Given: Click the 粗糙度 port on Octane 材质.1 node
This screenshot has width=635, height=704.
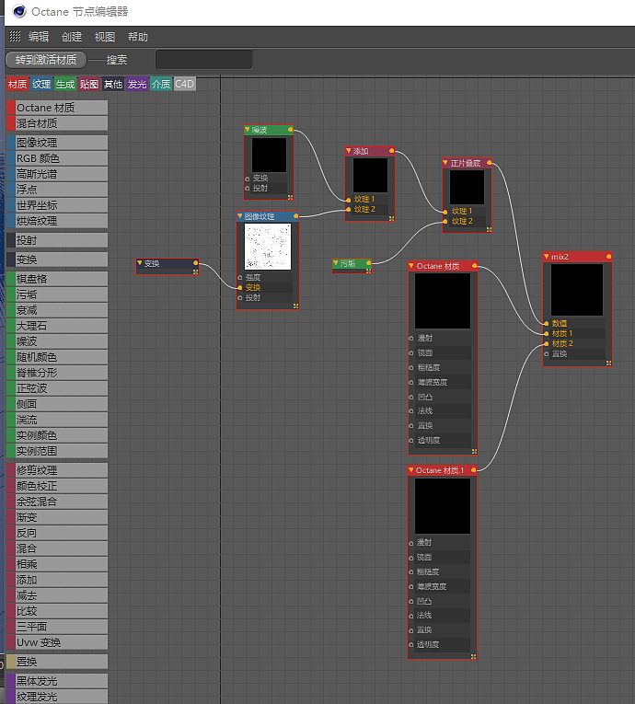Looking at the screenshot, I should point(410,572).
